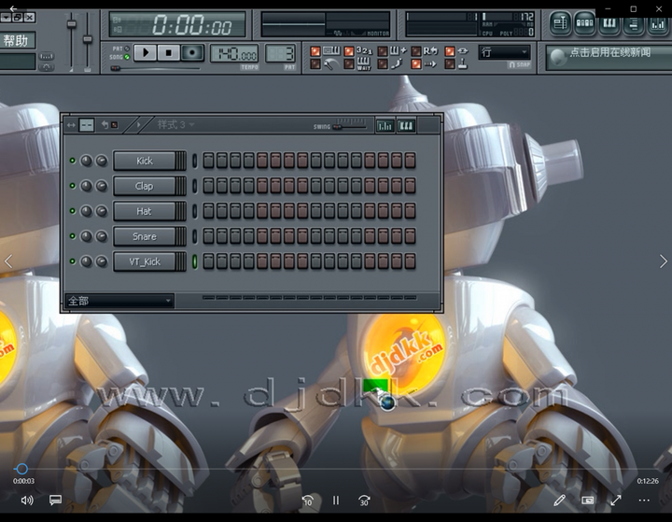672x522 pixels.
Task: Click the note blend recording icon
Action: click(x=398, y=64)
